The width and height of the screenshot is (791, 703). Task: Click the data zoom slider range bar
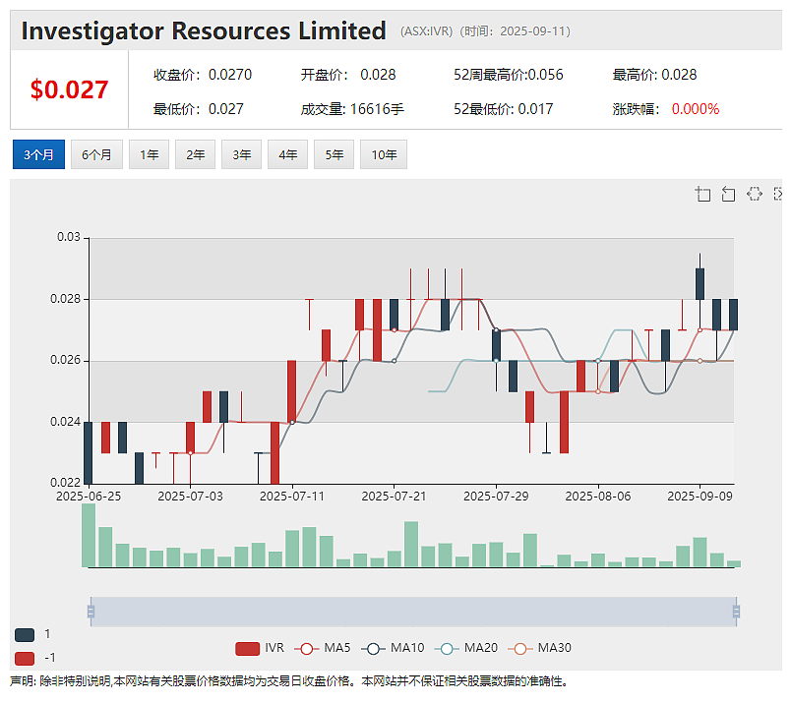[413, 612]
